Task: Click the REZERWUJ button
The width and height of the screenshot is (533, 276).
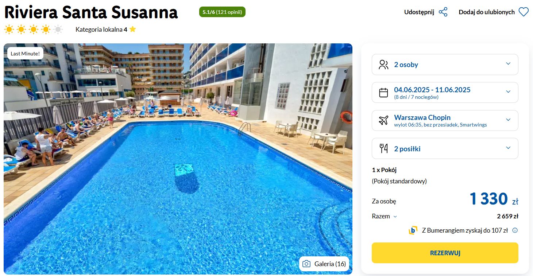Action: (445, 253)
